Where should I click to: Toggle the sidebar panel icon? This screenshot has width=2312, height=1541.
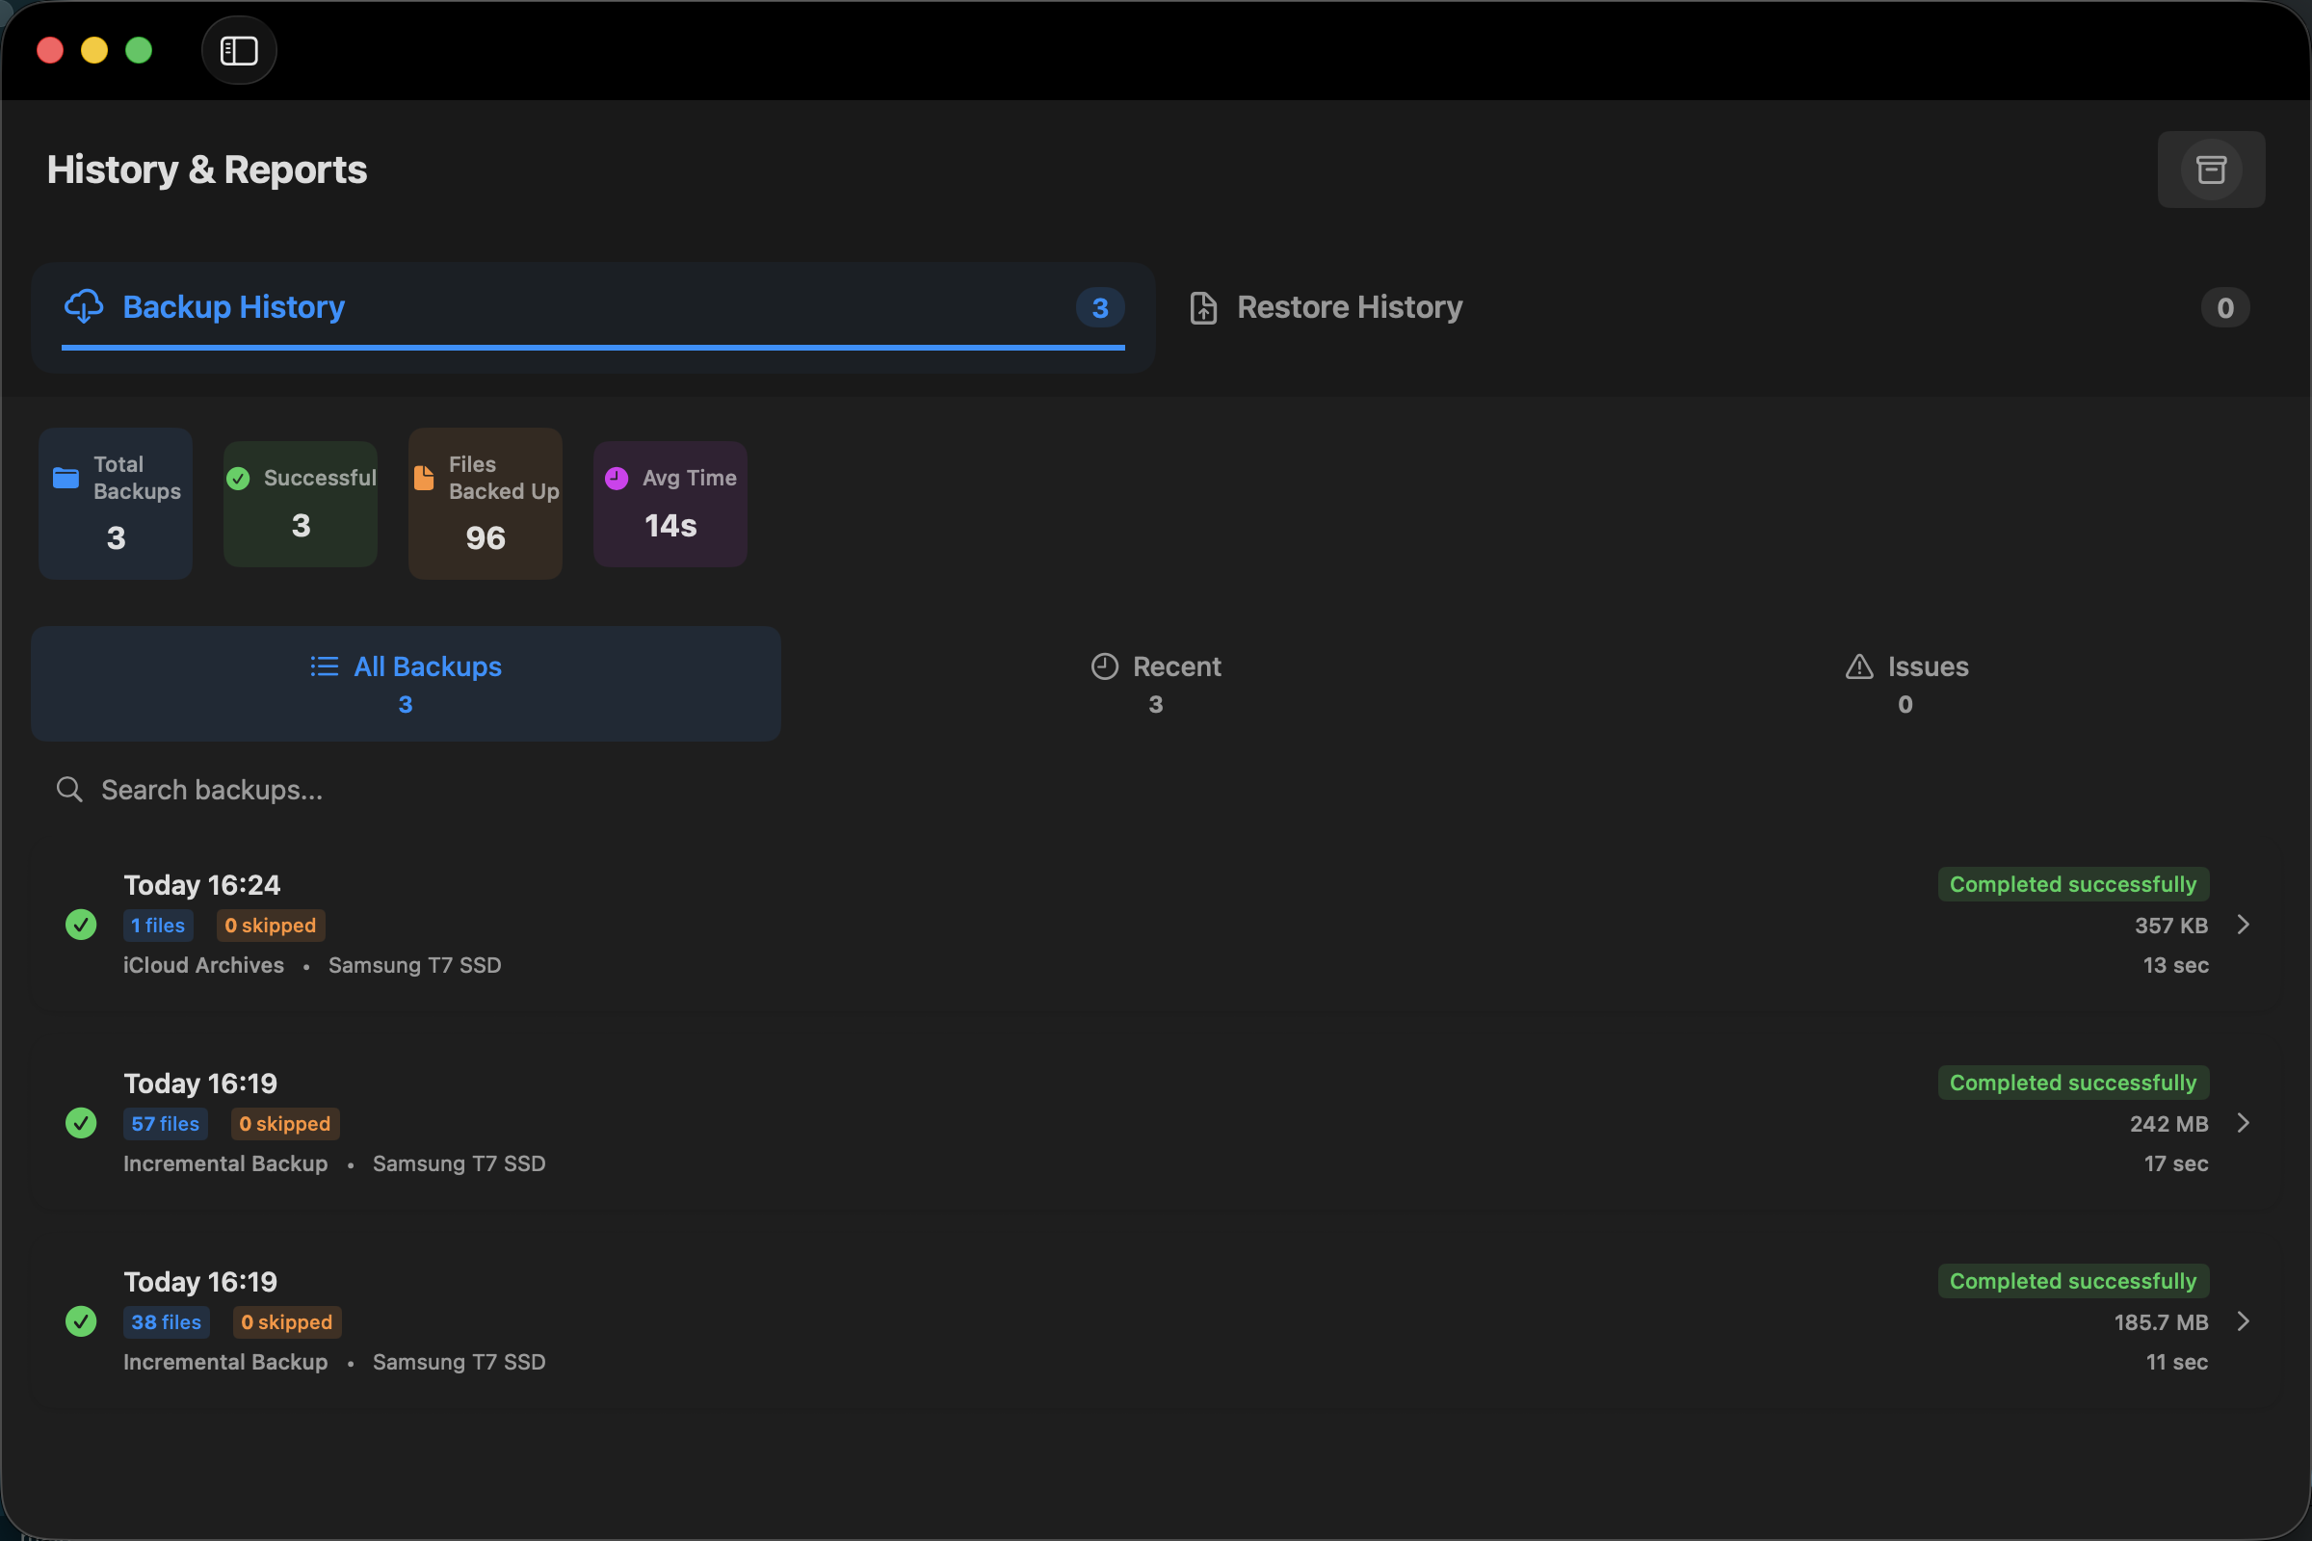[x=239, y=50]
